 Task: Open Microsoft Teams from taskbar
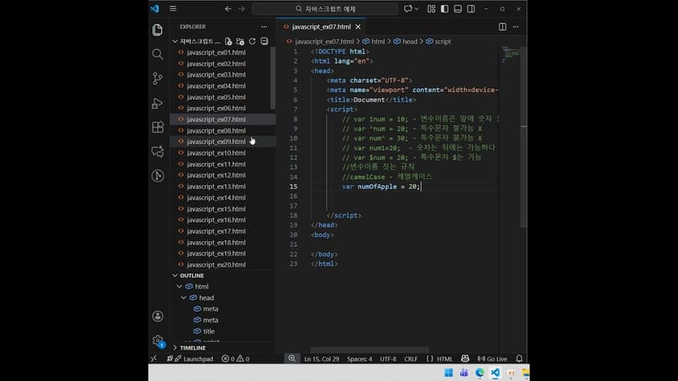point(464,372)
